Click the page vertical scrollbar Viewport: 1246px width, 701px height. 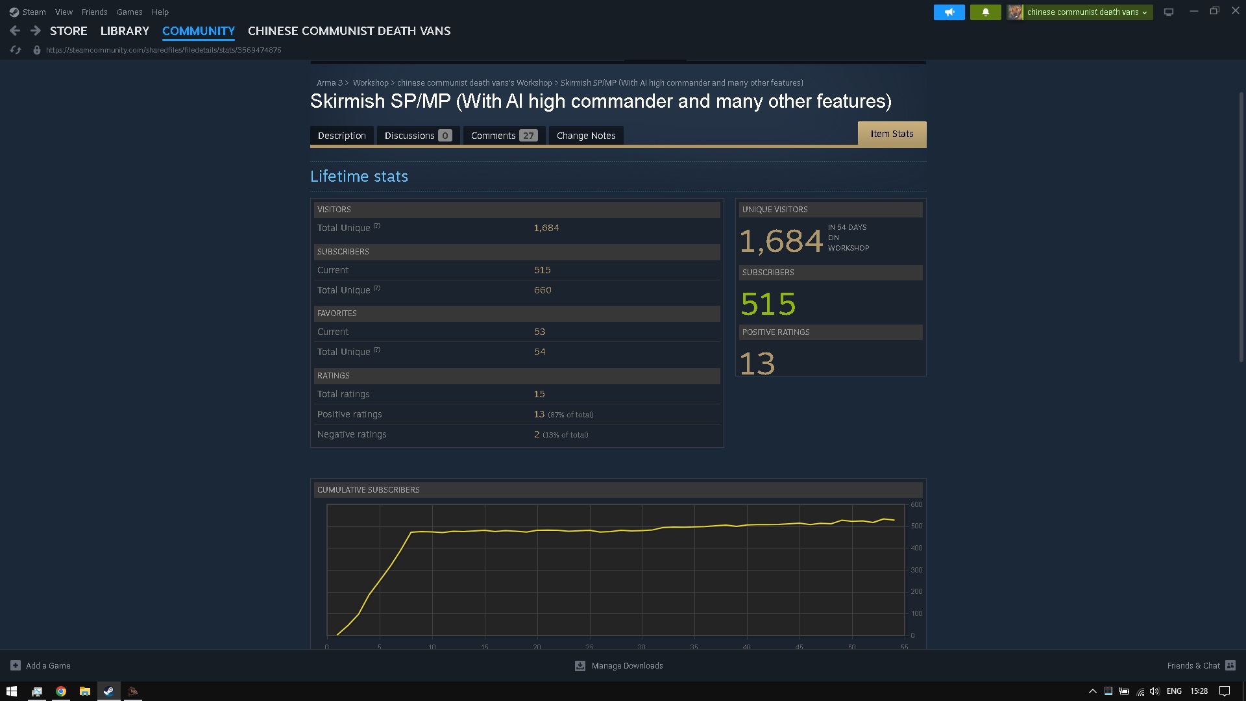(x=1241, y=227)
